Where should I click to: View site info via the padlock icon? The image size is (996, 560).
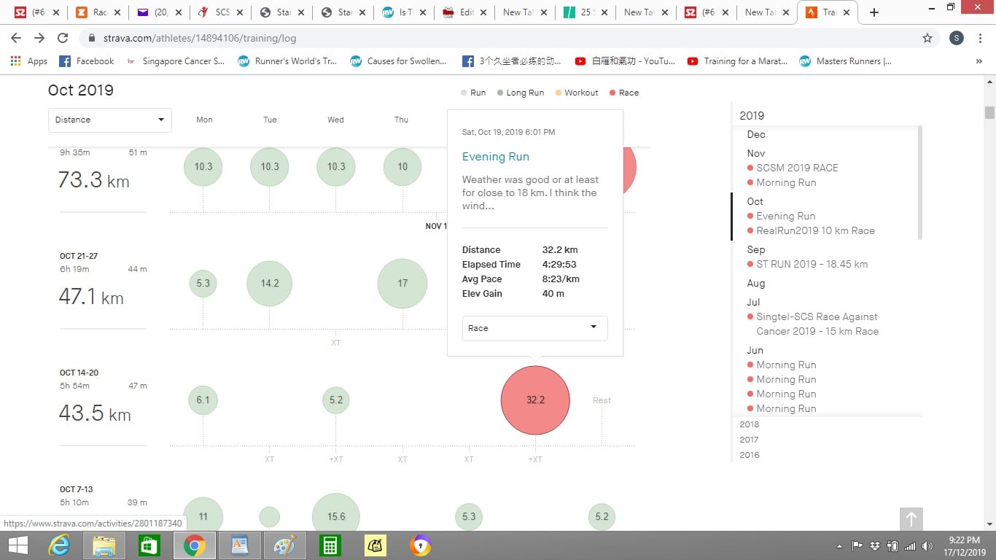[x=91, y=38]
